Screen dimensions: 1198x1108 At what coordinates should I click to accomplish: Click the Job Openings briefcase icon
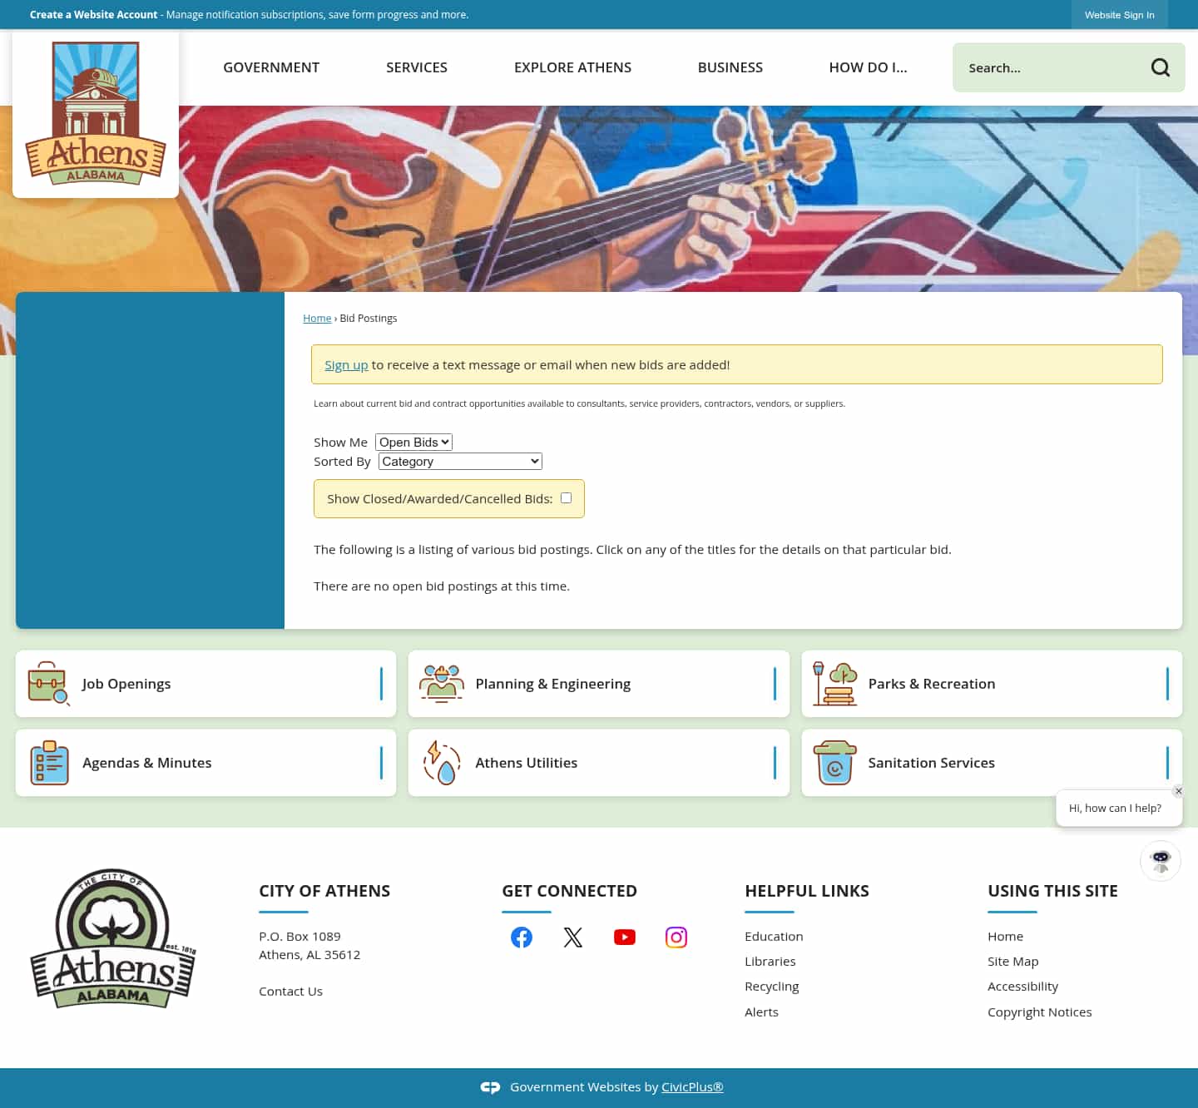coord(48,684)
